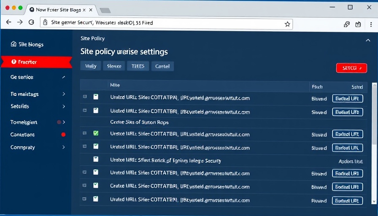Reload the page with the refresh icon
The height and width of the screenshot is (216, 378).
click(x=31, y=23)
